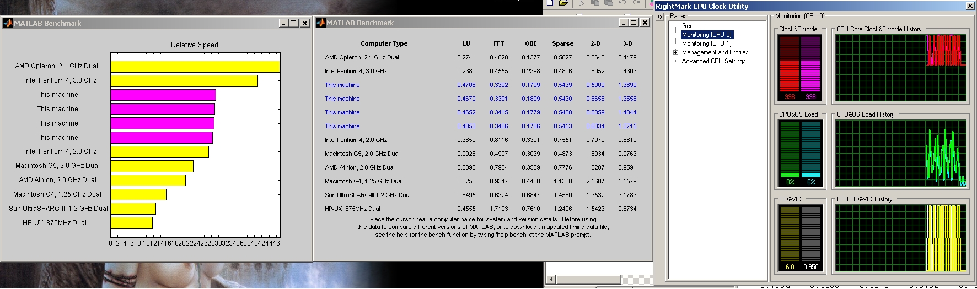Click the Sun UltraSPARC-III yellow bar
This screenshot has width=977, height=289.
point(133,209)
